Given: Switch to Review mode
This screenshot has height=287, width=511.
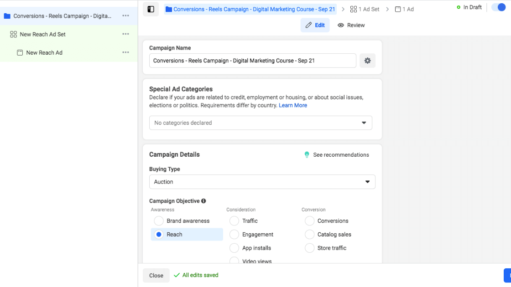Looking at the screenshot, I should 351,25.
